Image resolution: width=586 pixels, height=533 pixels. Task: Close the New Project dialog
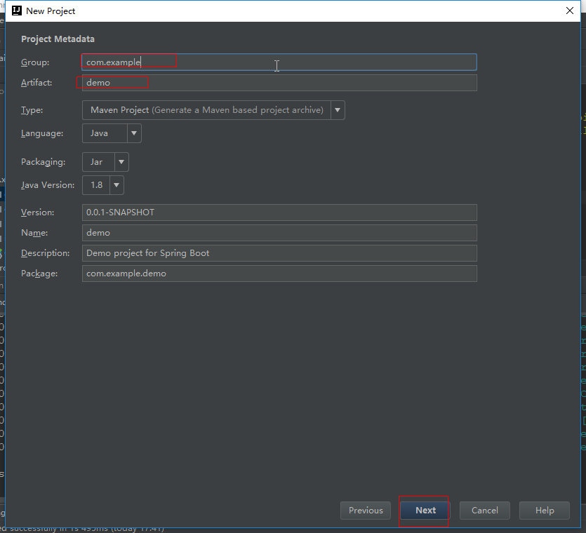pos(569,11)
